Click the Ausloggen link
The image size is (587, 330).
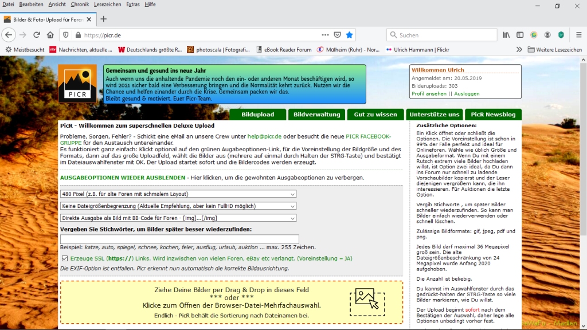467,93
